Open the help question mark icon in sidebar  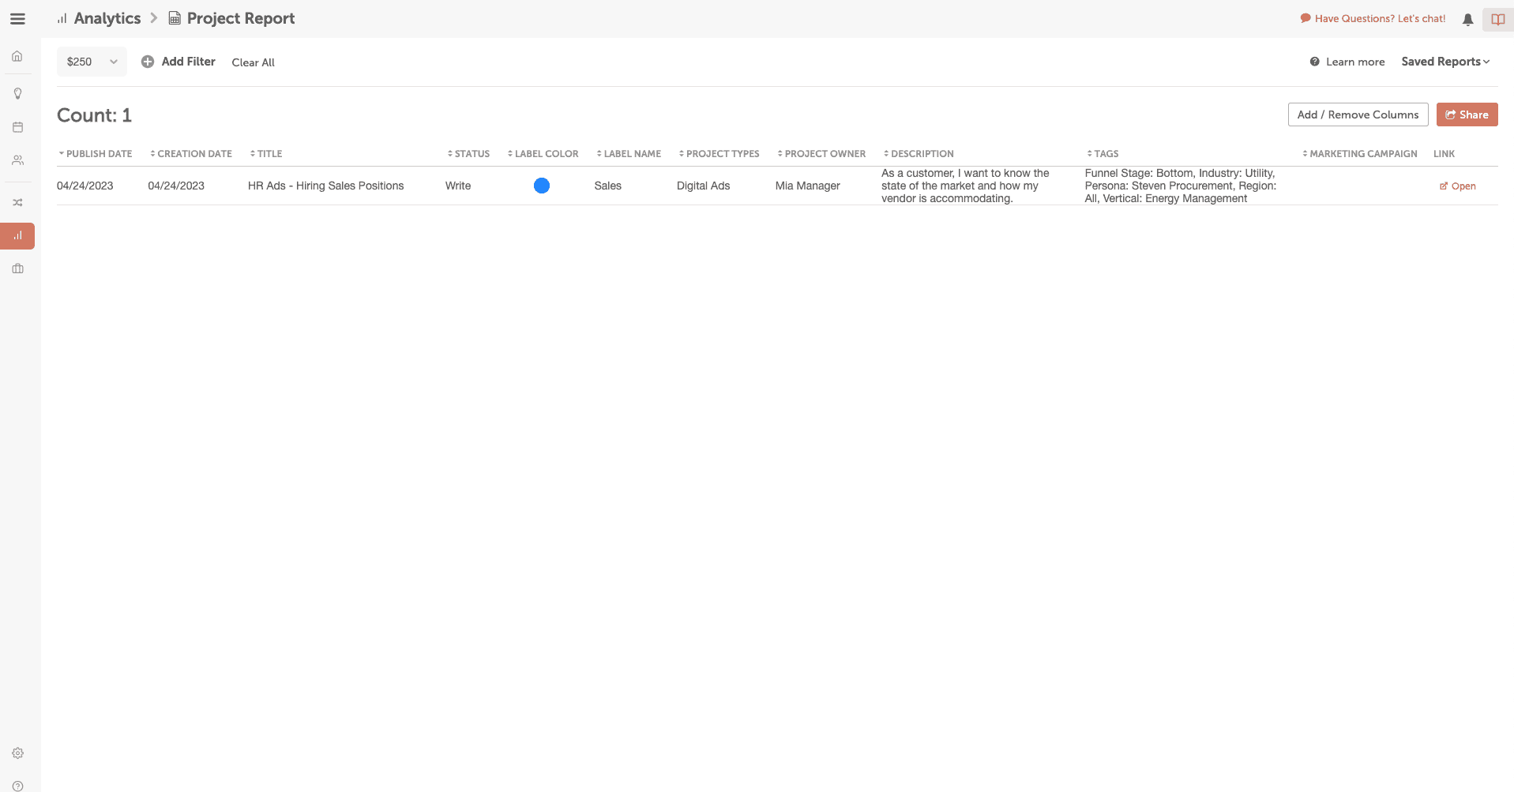pos(17,786)
